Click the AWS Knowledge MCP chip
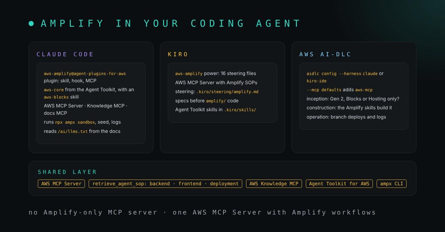 tap(274, 184)
